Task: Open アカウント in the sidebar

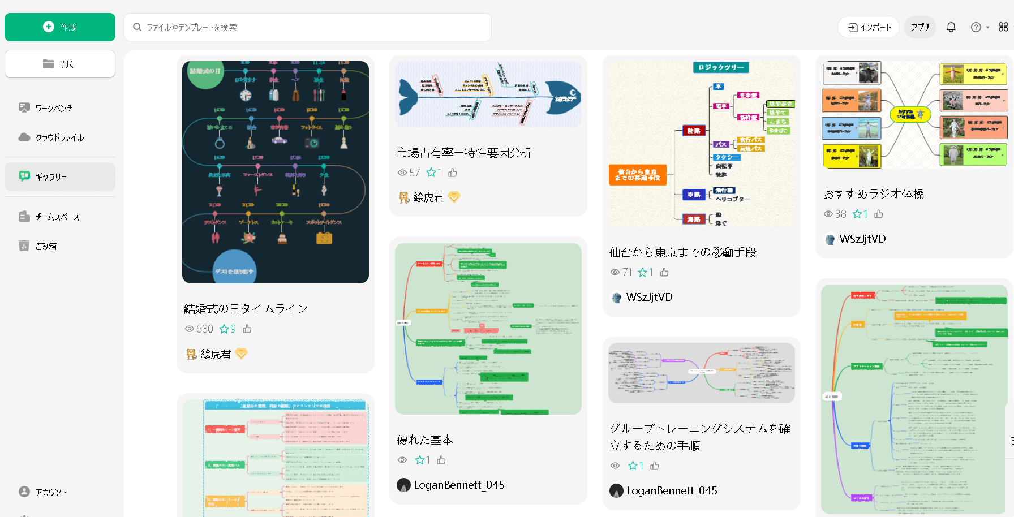Action: 60,492
